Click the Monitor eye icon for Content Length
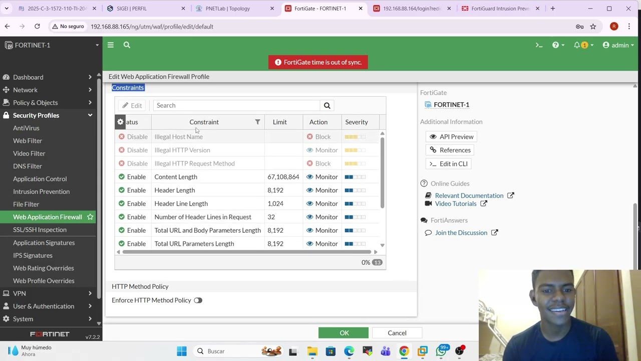Screen dimensions: 641x361 tap(309, 177)
